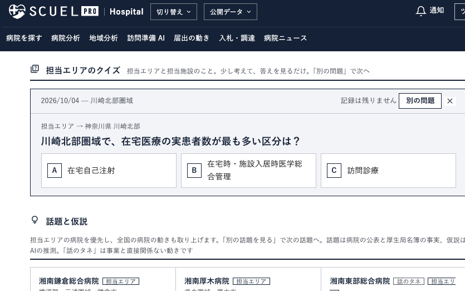Click the 別の問題 button
The width and height of the screenshot is (465, 291).
(x=420, y=101)
